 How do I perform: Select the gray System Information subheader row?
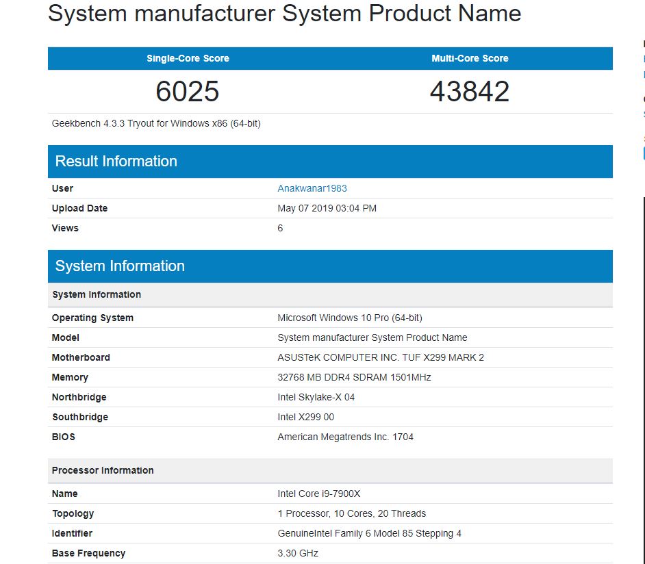(330, 295)
